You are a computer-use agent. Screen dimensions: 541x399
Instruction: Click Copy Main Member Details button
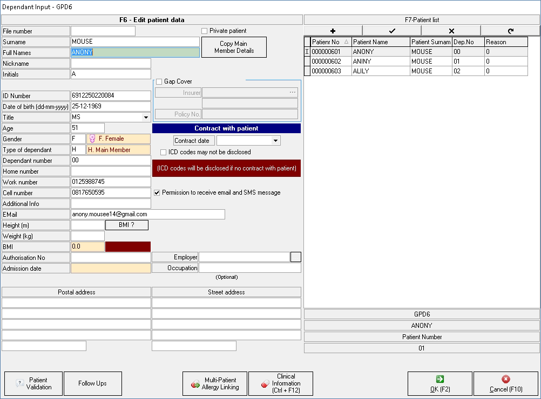click(234, 47)
